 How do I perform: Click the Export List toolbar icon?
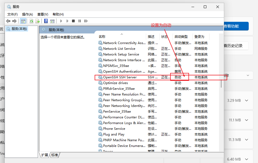38,21
